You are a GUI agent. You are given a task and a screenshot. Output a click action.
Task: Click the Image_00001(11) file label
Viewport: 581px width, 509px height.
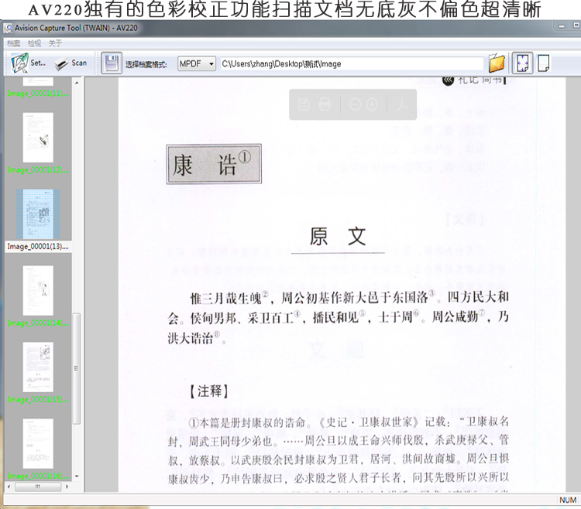pos(38,94)
